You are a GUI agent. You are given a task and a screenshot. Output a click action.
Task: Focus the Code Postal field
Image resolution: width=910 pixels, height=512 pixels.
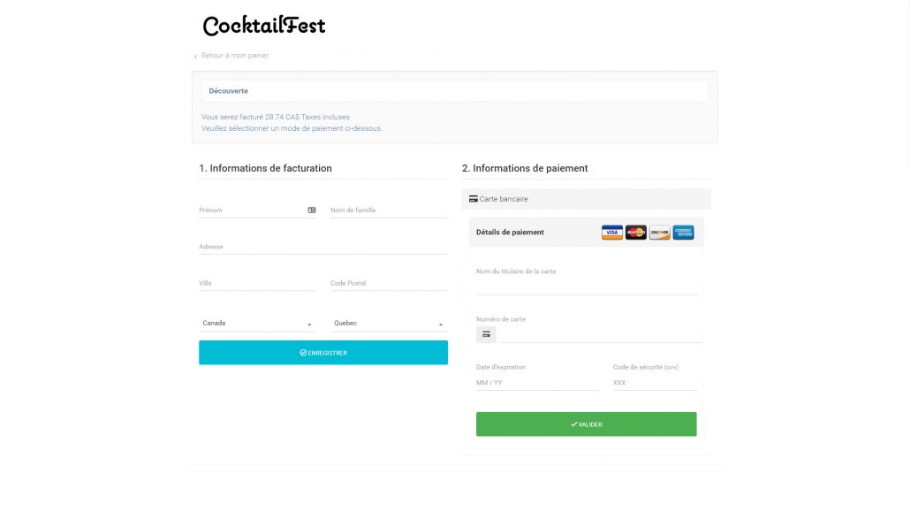click(389, 284)
